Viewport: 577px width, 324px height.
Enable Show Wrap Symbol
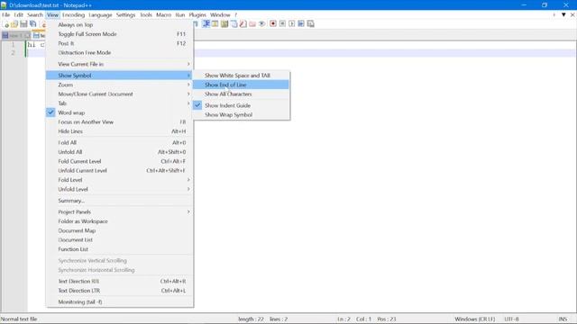(241, 114)
